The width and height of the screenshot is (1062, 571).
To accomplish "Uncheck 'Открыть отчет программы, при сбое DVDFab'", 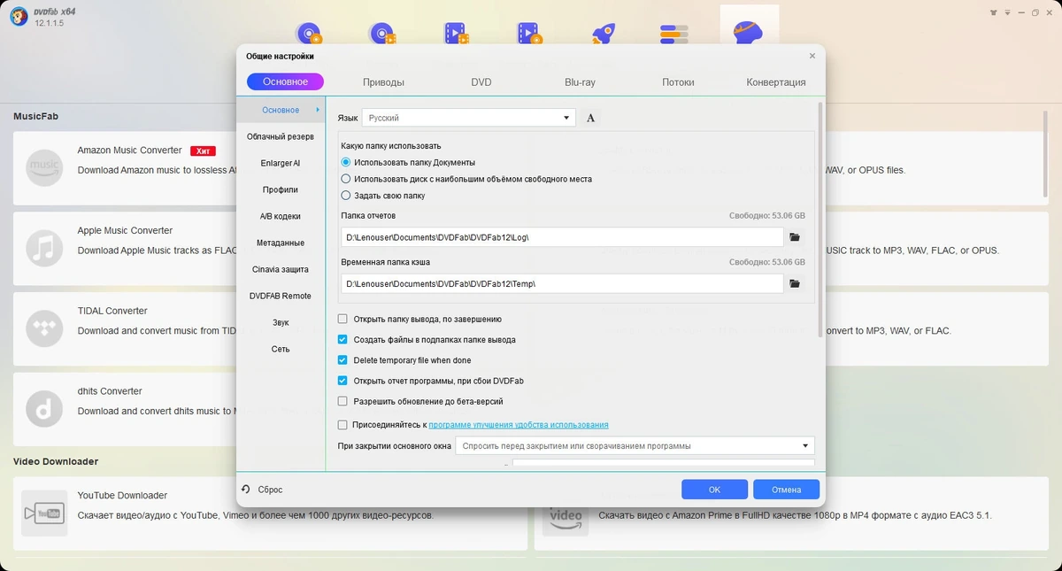I will tap(342, 381).
